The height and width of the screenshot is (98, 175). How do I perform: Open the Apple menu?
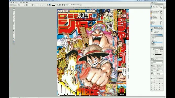tap(10, 1)
